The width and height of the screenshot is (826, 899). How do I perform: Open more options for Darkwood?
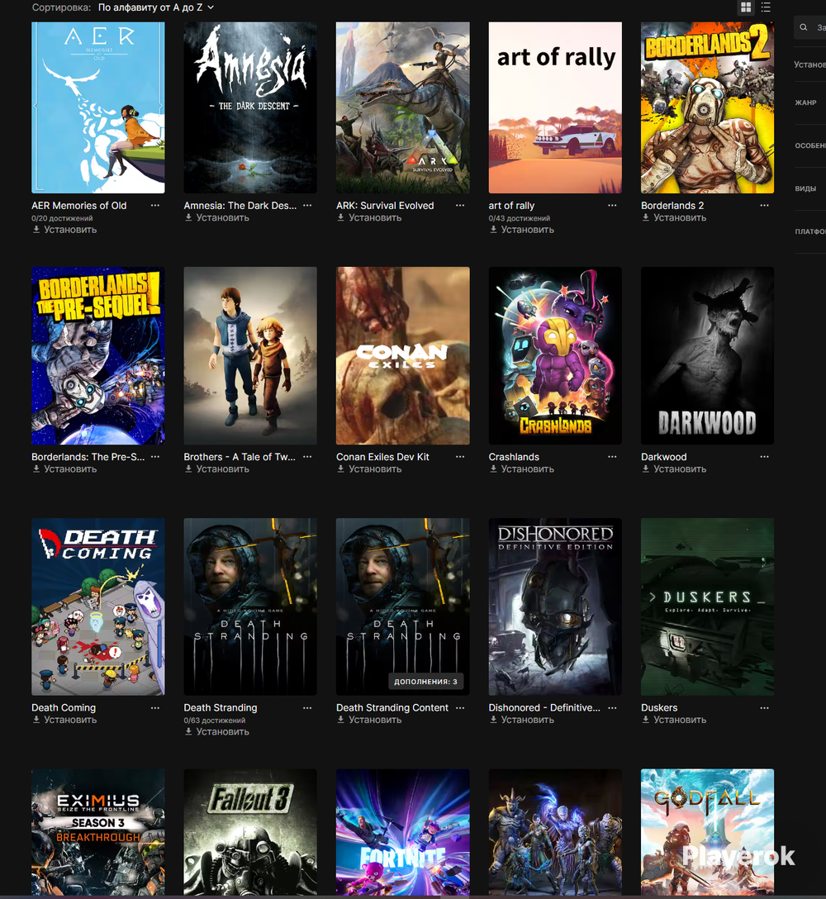click(x=764, y=457)
